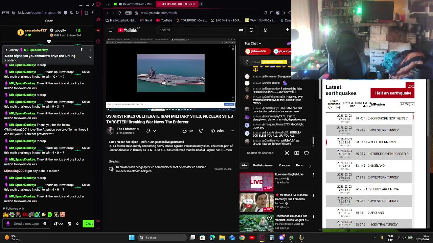The image size is (433, 243).
Task: Open the Euronews English Live thumbnail
Action: (x=256, y=182)
